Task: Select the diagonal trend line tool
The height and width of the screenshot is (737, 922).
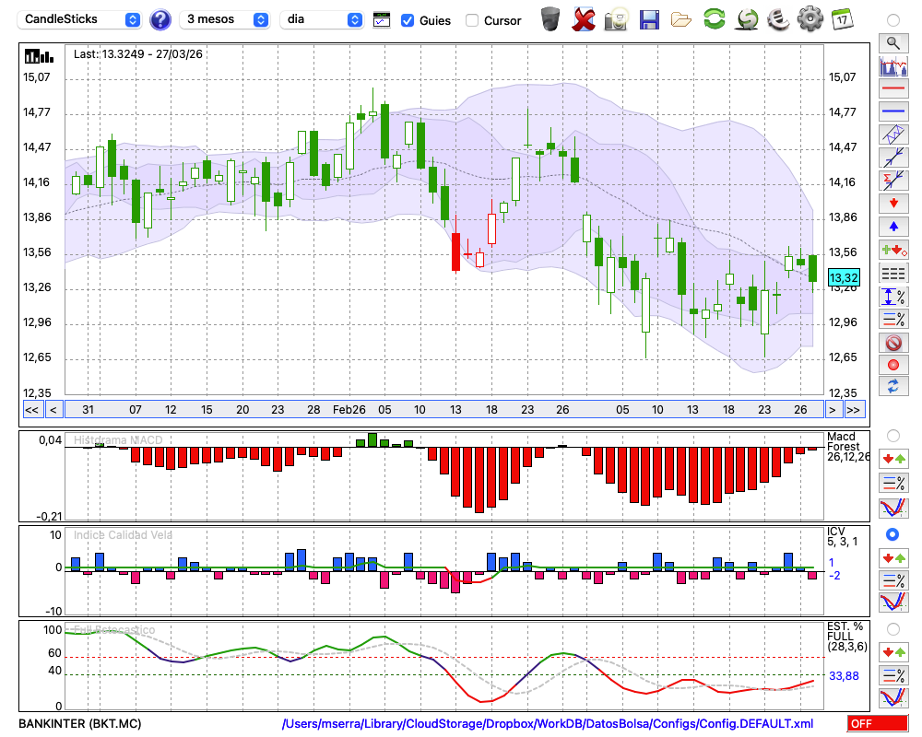Action: click(893, 157)
